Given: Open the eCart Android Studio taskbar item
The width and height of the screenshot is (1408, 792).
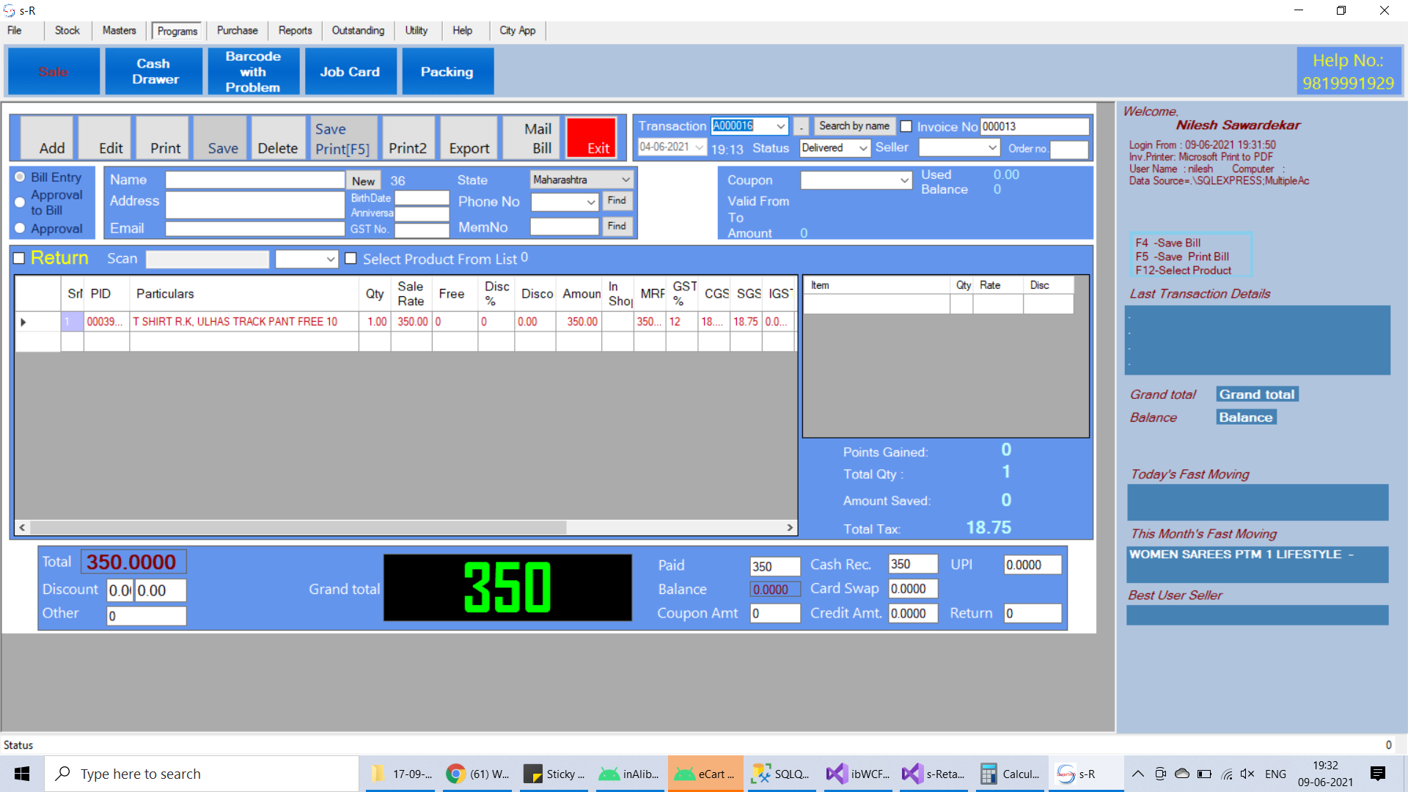Looking at the screenshot, I should click(x=705, y=774).
